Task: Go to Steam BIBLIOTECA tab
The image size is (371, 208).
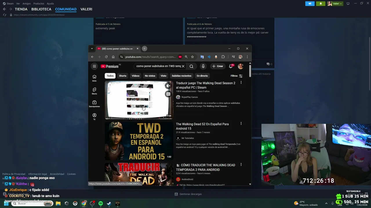Action: coord(41,9)
